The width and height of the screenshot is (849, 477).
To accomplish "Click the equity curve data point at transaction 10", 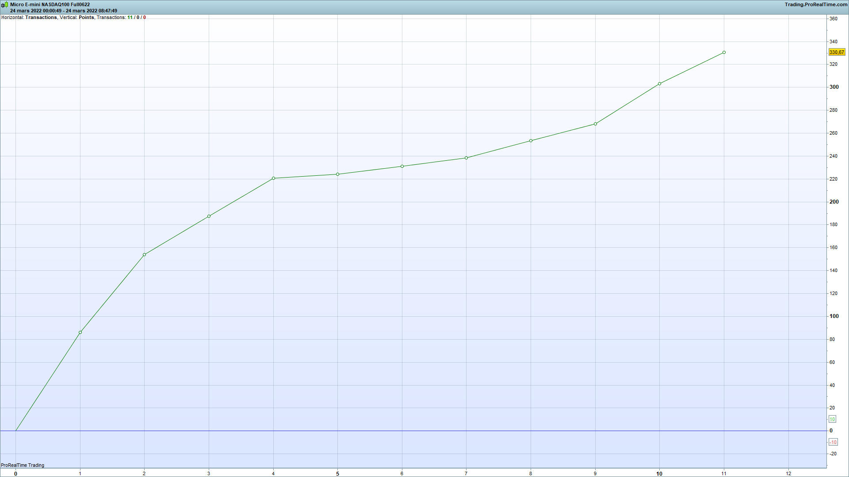I will 659,83.
